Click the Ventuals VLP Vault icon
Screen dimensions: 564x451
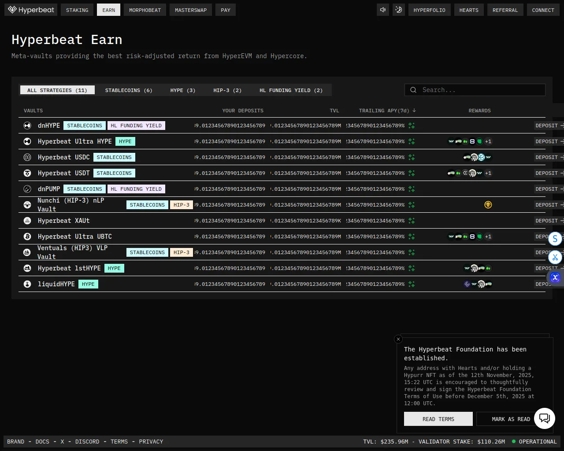tap(27, 252)
